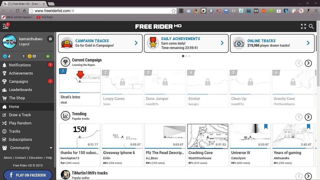Open account settings gear icon
This screenshot has height=180, width=320.
(50, 39)
